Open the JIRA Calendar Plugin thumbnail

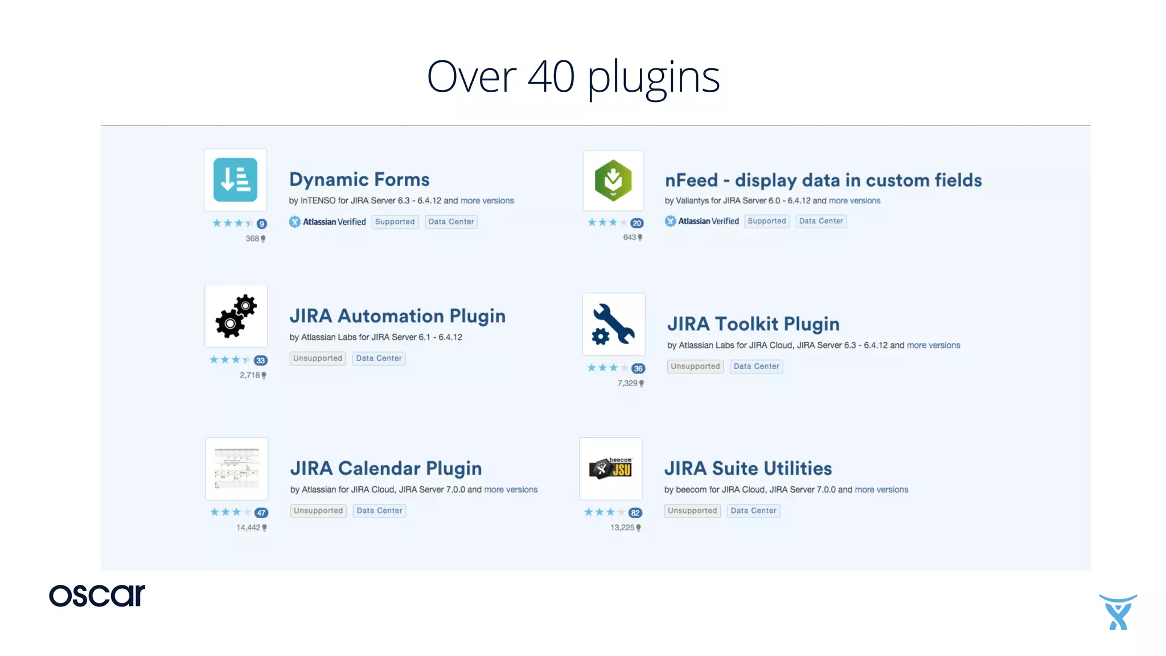coord(236,469)
